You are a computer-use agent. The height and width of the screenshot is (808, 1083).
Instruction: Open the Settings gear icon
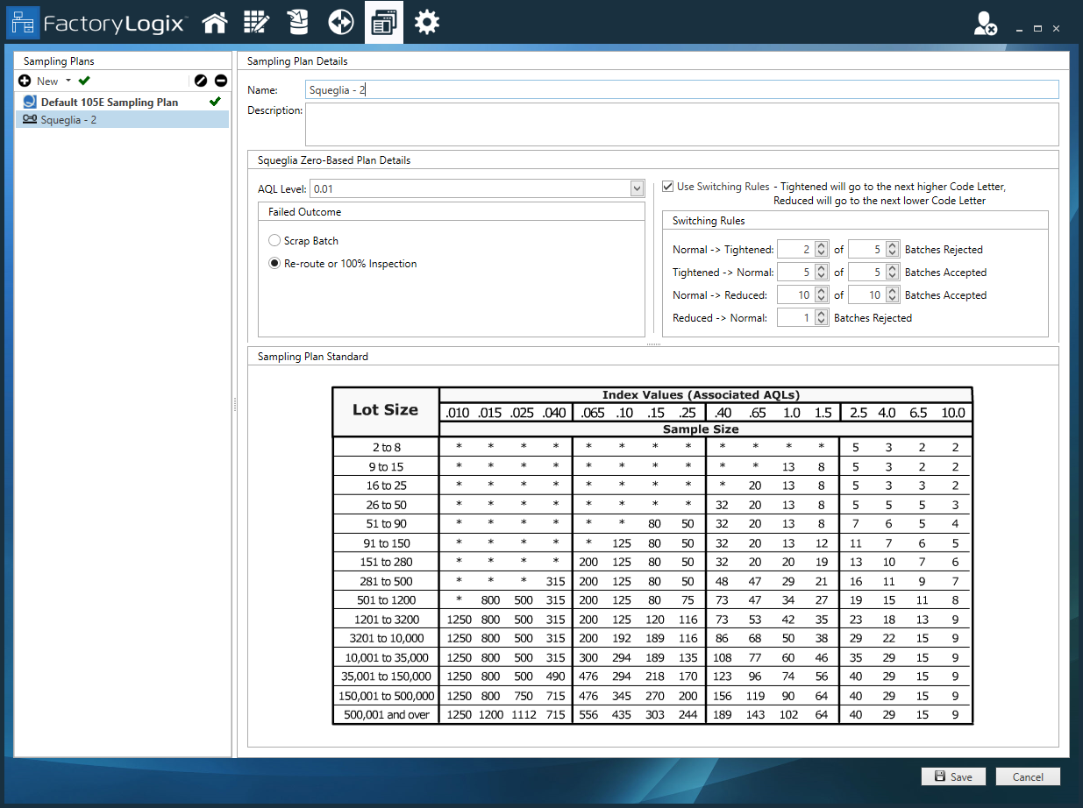click(427, 22)
